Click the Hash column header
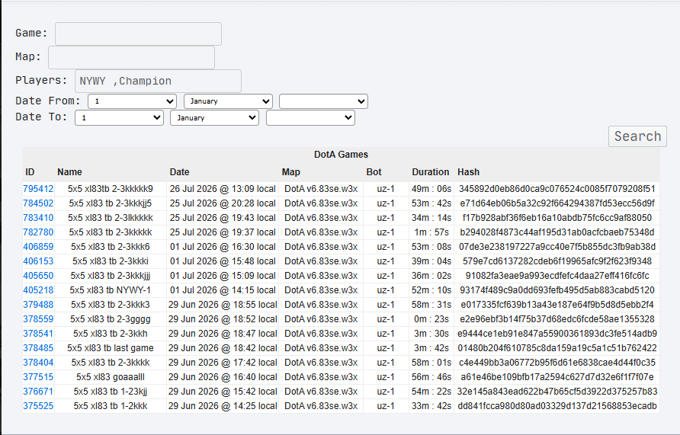Screen dimensions: 680x435 point(468,172)
